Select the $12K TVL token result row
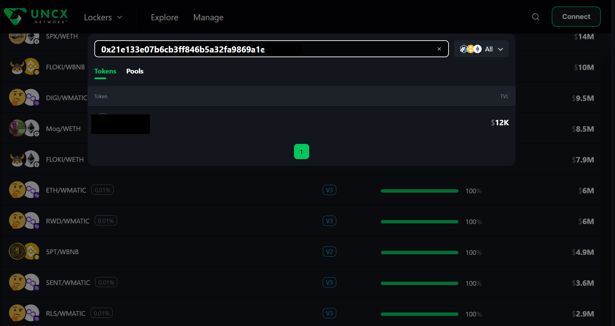This screenshot has height=326, width=615. (301, 123)
